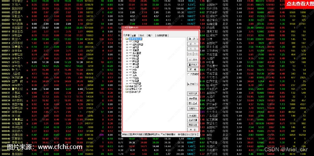
Task: Click stock code 000012 in the list
Action: 6,39
